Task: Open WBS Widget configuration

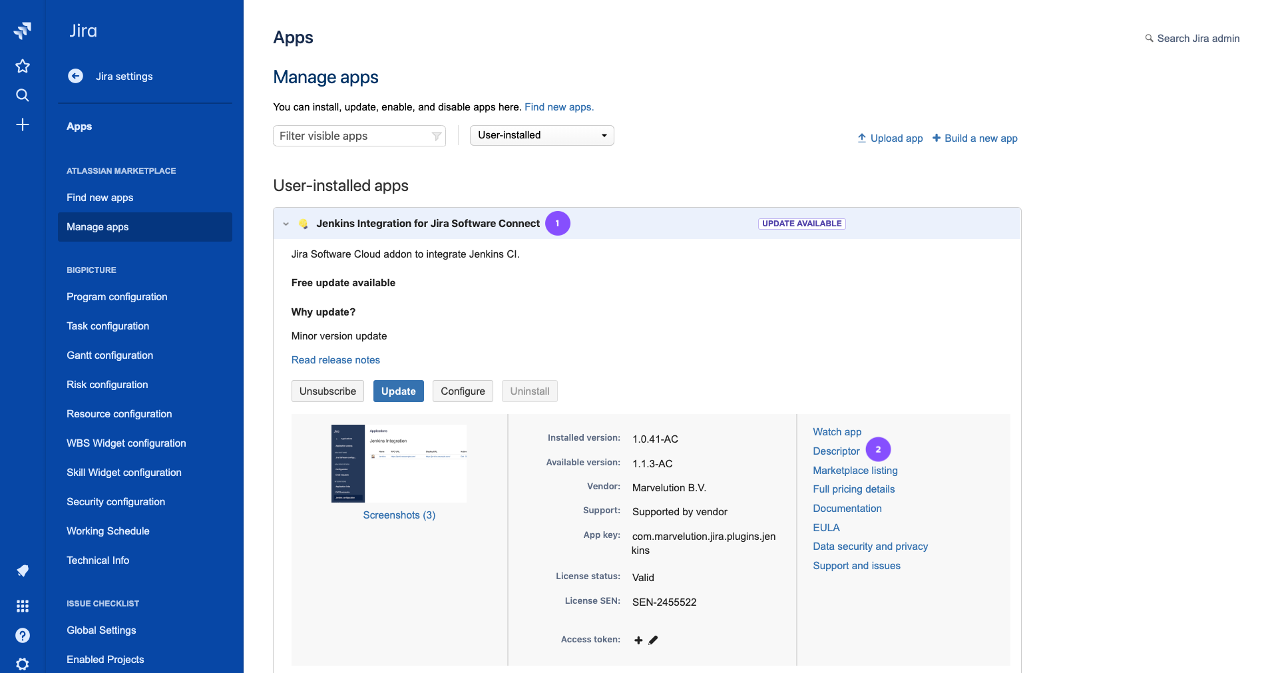Action: tap(126, 443)
